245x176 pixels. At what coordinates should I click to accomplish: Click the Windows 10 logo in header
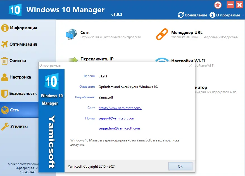15,10
